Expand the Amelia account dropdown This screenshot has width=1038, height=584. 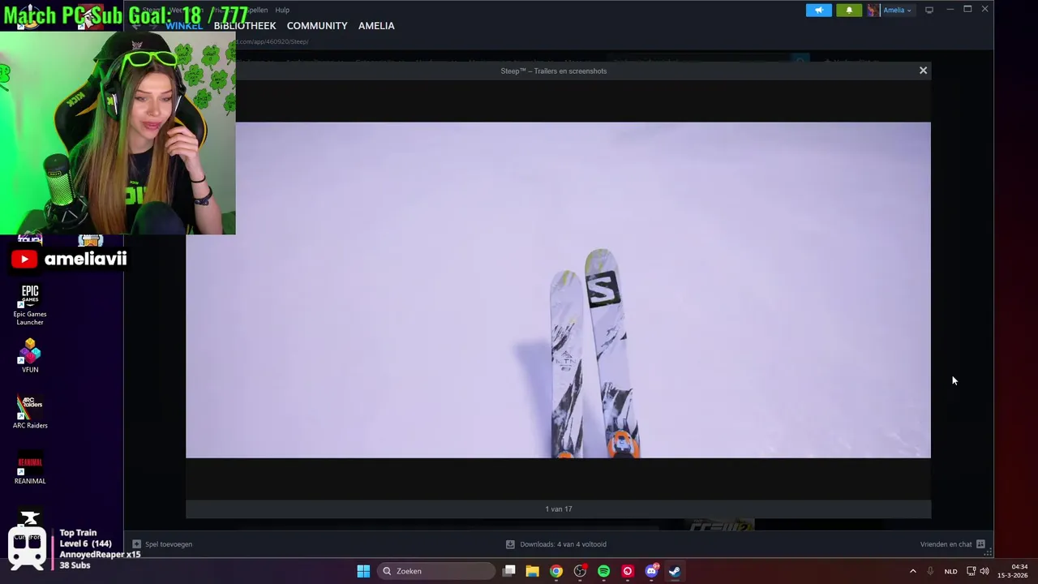[897, 10]
